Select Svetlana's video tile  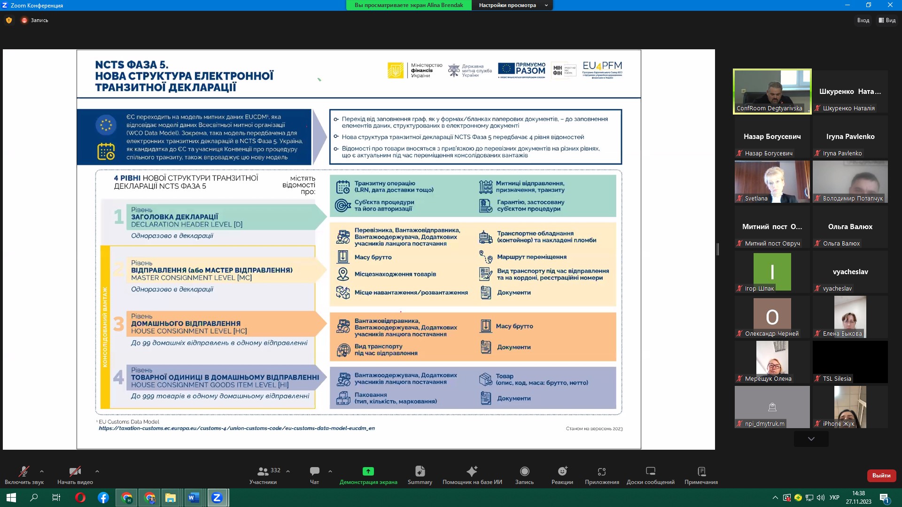(x=772, y=182)
